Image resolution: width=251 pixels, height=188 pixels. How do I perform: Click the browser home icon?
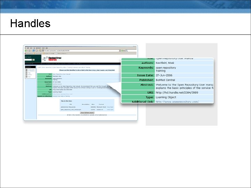coord(40,51)
